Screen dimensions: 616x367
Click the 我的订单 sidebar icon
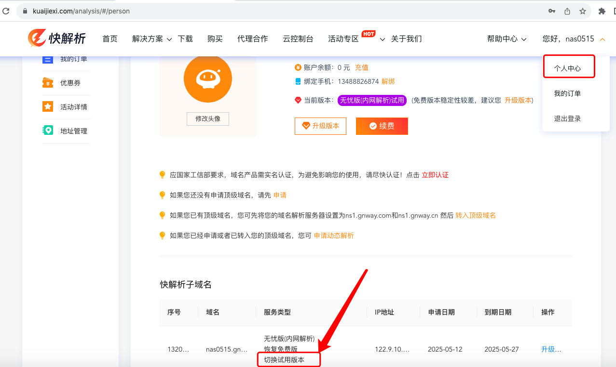(48, 59)
